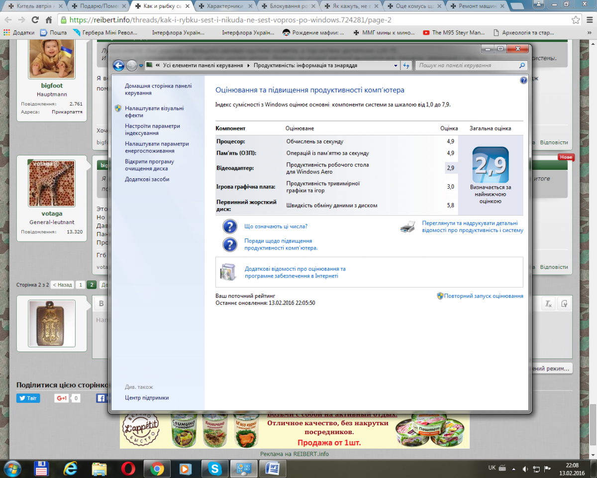Click Chrome home button
597x478 pixels.
point(49,20)
